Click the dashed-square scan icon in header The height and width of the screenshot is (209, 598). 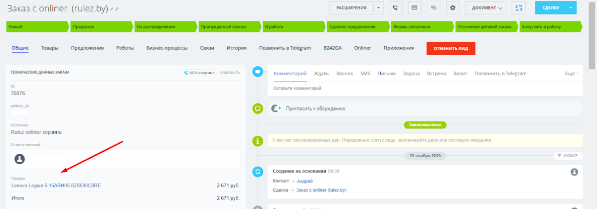tap(519, 8)
